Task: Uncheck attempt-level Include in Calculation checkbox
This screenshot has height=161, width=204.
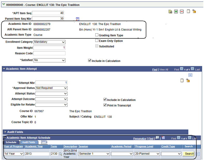Action: click(x=105, y=100)
